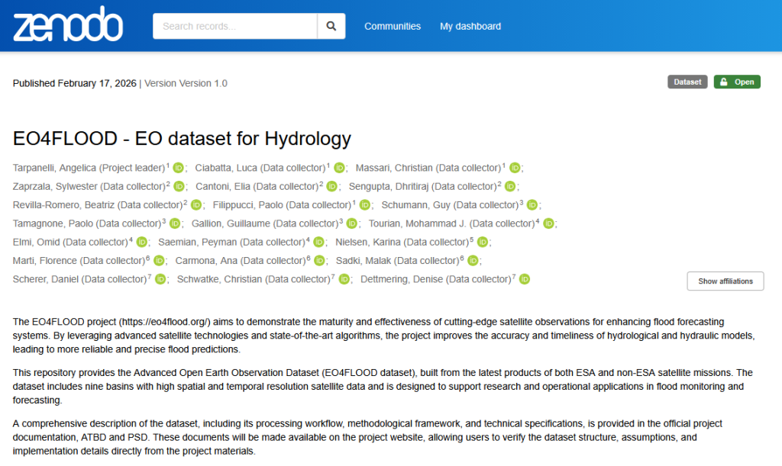Click ORCID icon for Zaprzala, Sylwester
The height and width of the screenshot is (466, 782).
coord(179,187)
